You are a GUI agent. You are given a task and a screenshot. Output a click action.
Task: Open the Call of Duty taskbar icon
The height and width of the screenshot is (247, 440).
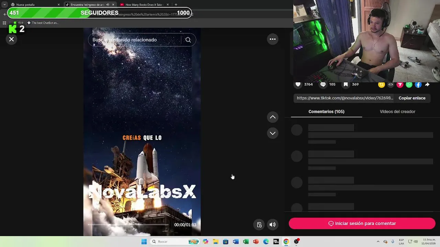click(276, 242)
